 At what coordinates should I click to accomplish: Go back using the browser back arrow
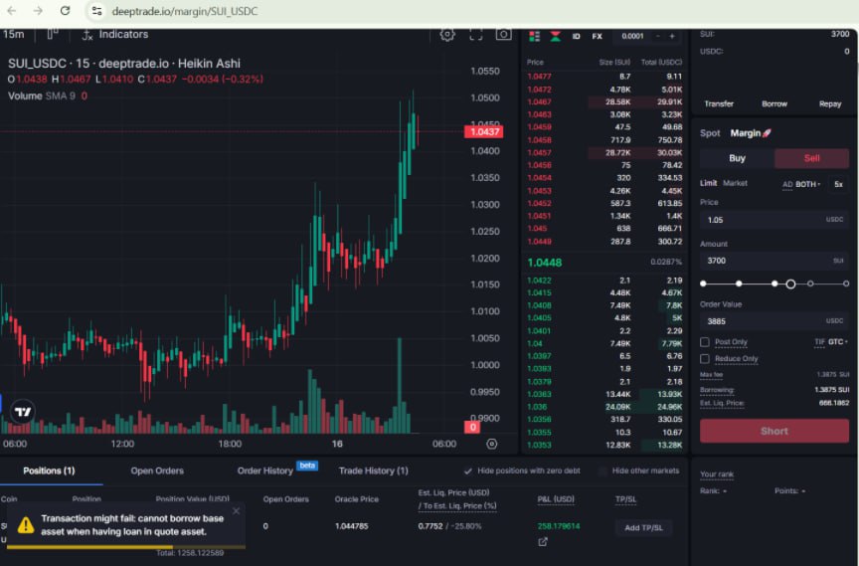tap(12, 11)
